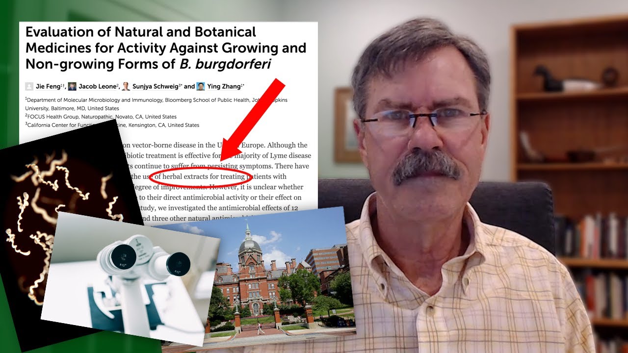Click Sunjya Schweig's author photo icon

(x=126, y=87)
